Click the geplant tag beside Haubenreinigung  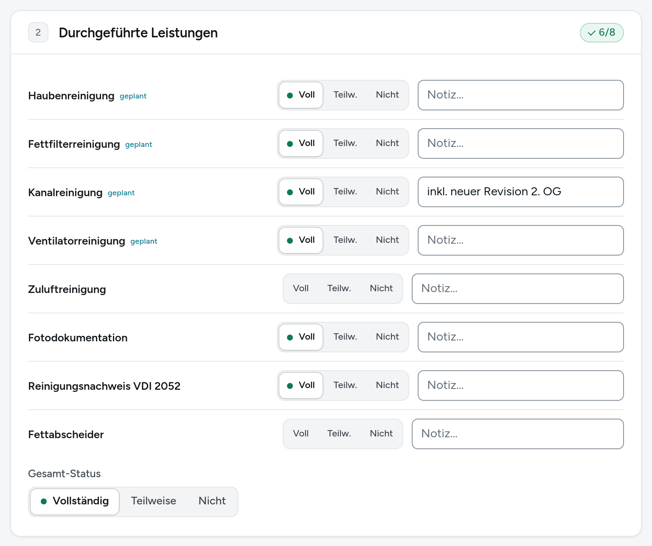133,96
